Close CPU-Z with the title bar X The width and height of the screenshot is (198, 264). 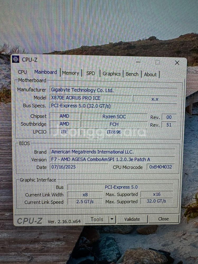[177, 63]
